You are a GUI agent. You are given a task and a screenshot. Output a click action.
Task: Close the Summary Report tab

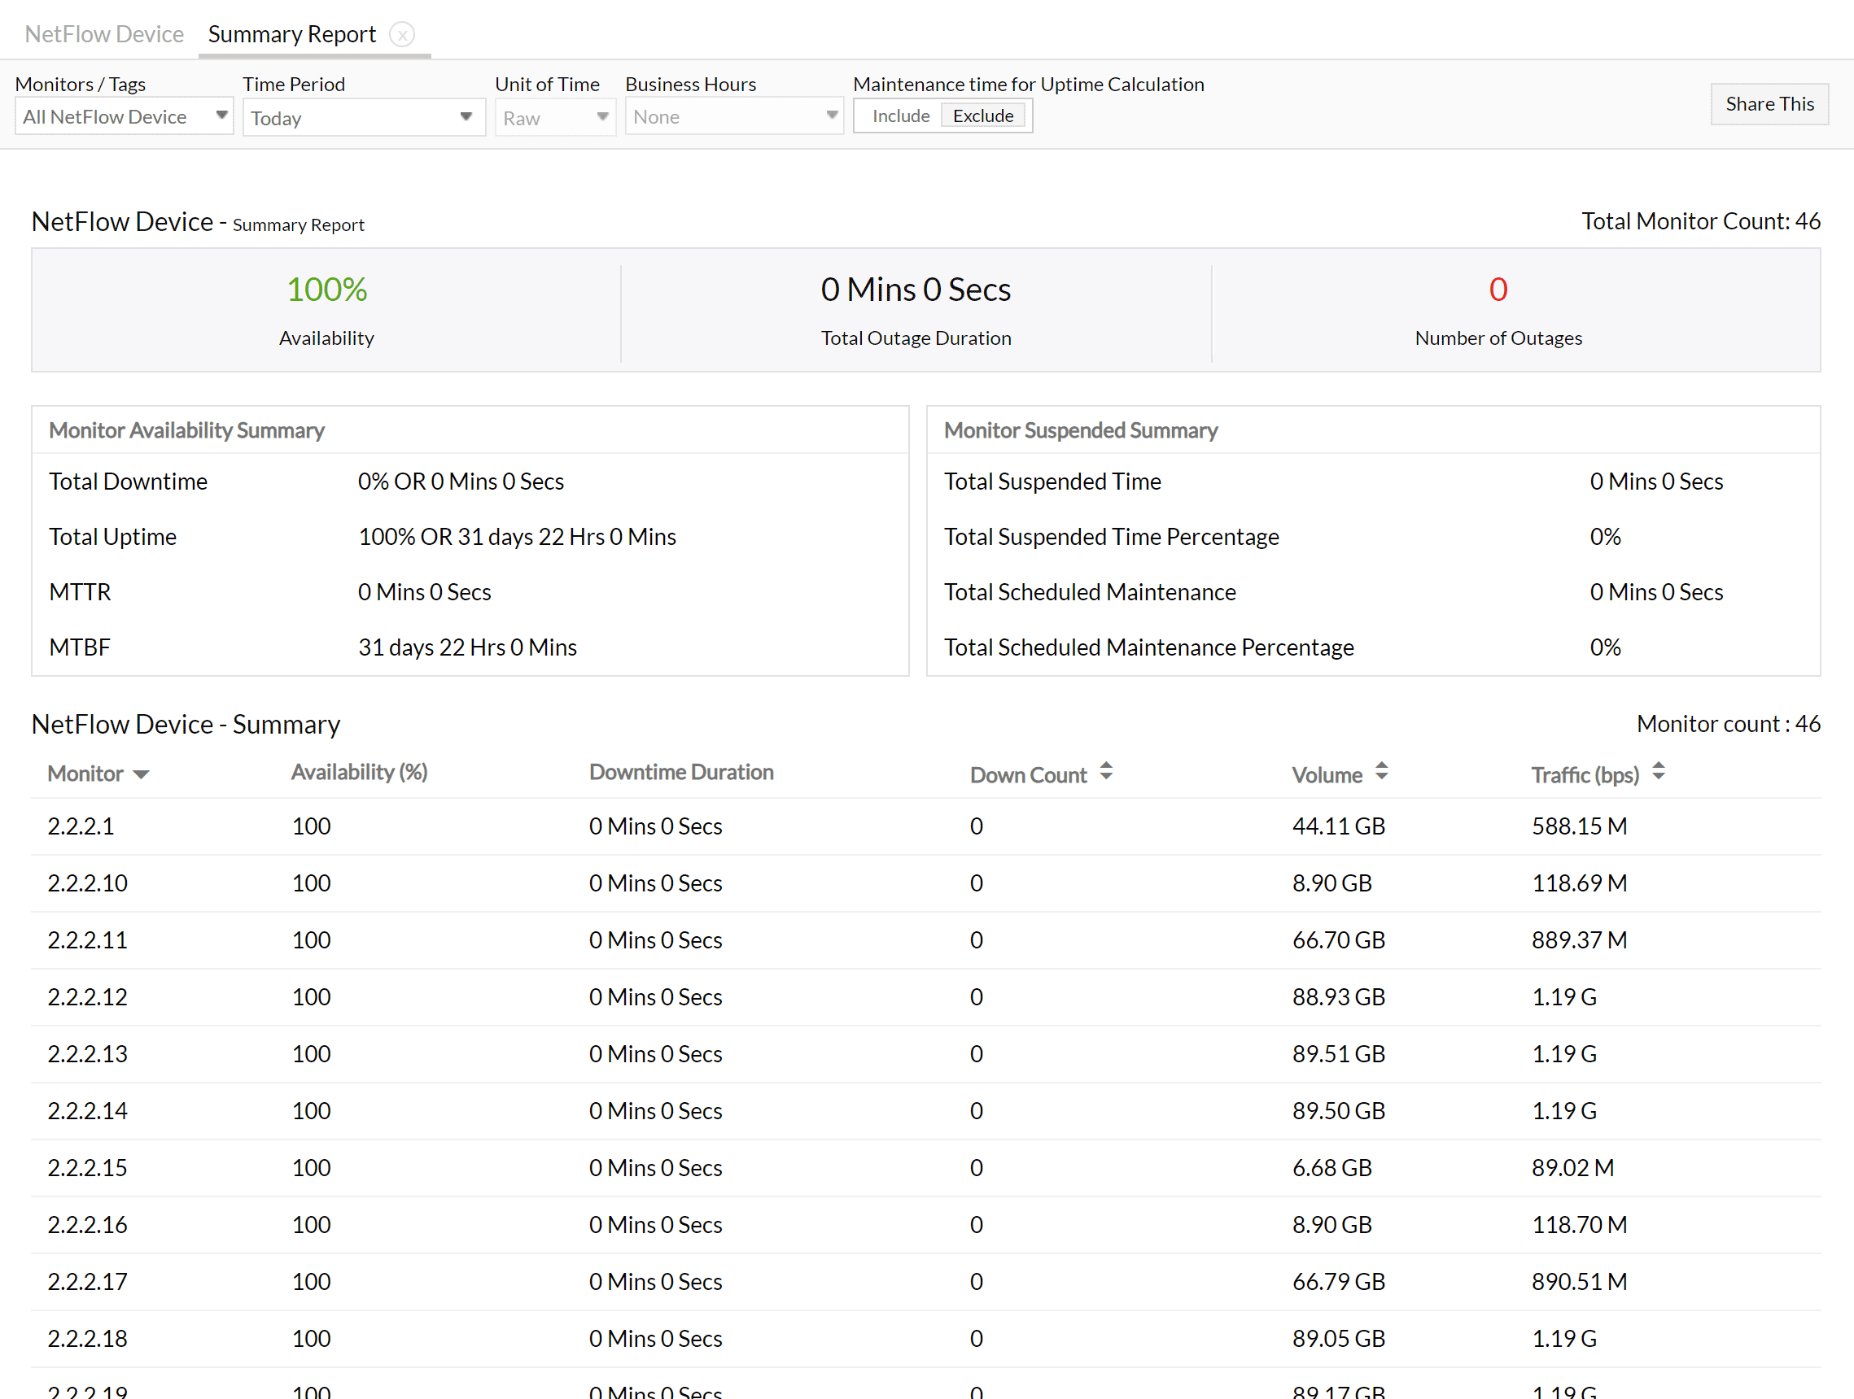click(403, 34)
